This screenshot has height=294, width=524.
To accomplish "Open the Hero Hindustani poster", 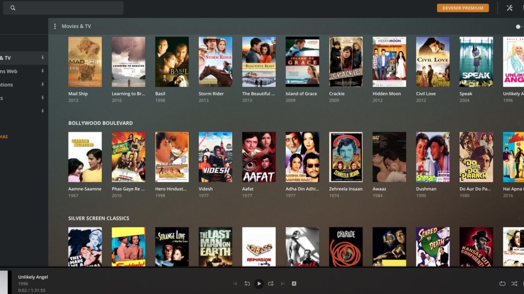I will point(172,157).
